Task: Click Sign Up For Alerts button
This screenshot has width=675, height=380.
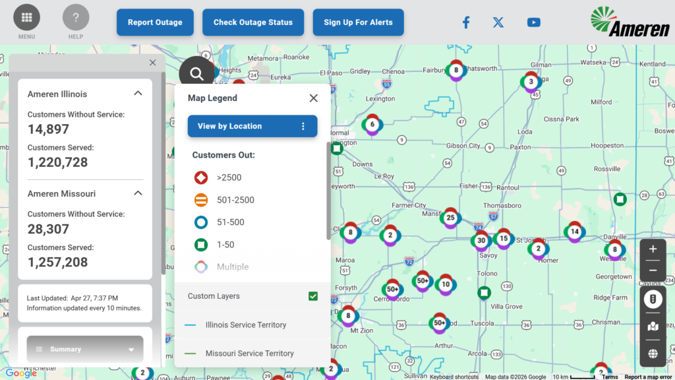Action: [358, 22]
